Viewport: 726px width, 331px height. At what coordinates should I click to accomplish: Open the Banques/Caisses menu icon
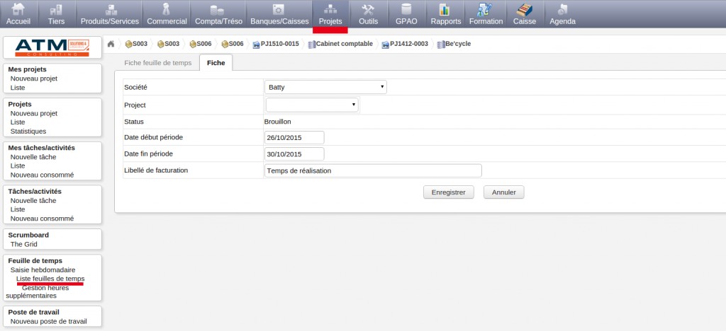pyautogui.click(x=279, y=9)
